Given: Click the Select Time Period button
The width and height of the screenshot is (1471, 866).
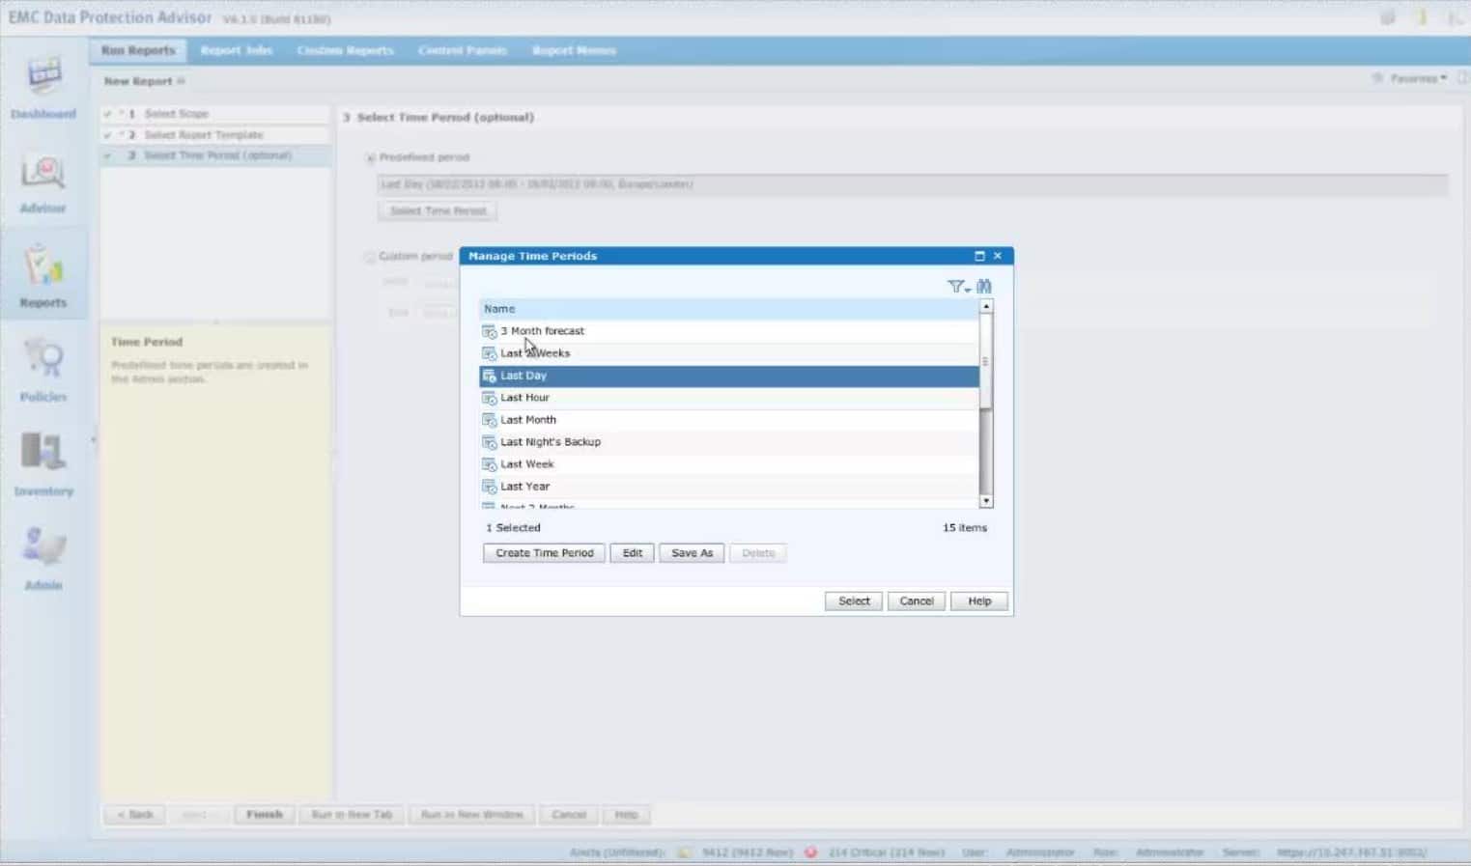Looking at the screenshot, I should click(x=438, y=210).
